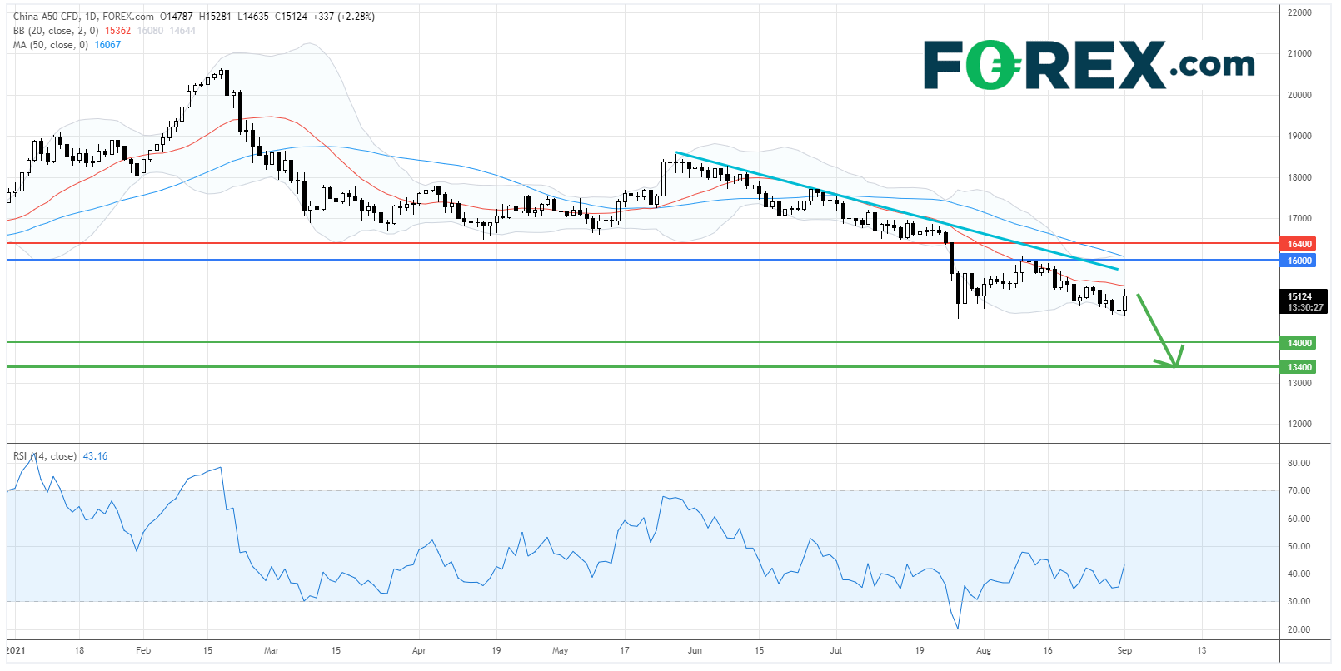The width and height of the screenshot is (1341, 671).
Task: Click the RSI (14, close) indicator label
Action: 45,456
